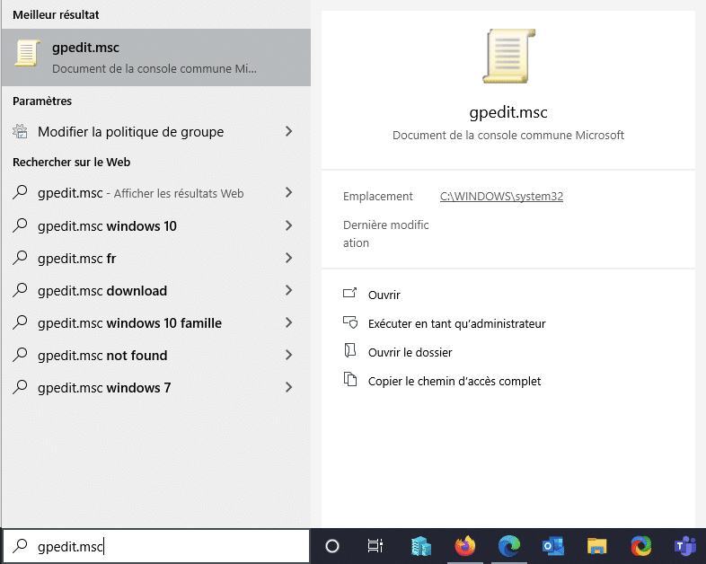The height and width of the screenshot is (564, 706).
Task: Select Ouvrir in the actions list
Action: pos(384,295)
